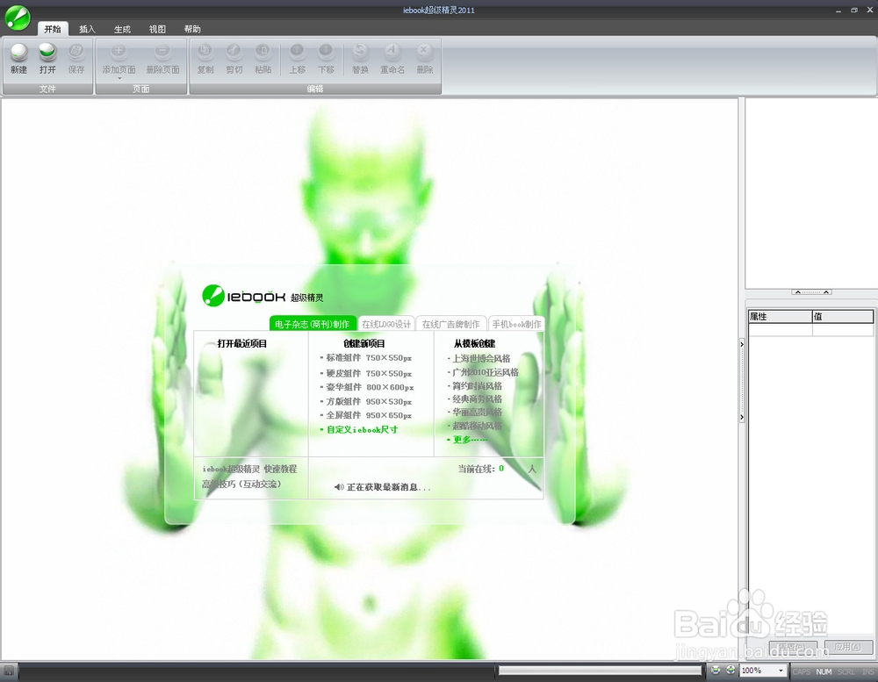The height and width of the screenshot is (682, 878).
Task: Choose the 超酷移动风格 template
Action: pos(477,426)
